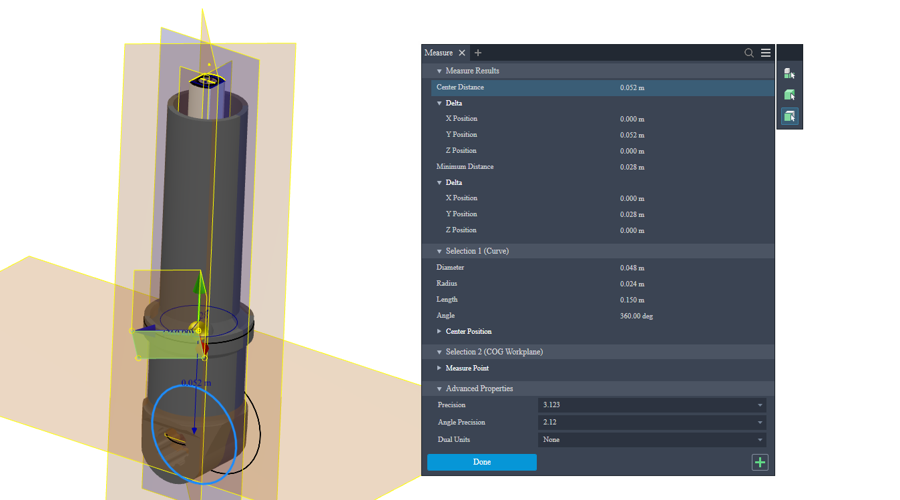Open the Angle Precision dropdown
This screenshot has width=900, height=500.
coord(652,423)
